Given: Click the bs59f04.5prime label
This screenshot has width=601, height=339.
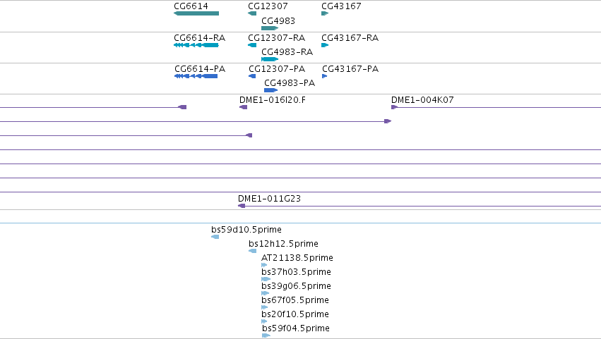Looking at the screenshot, I should (296, 328).
